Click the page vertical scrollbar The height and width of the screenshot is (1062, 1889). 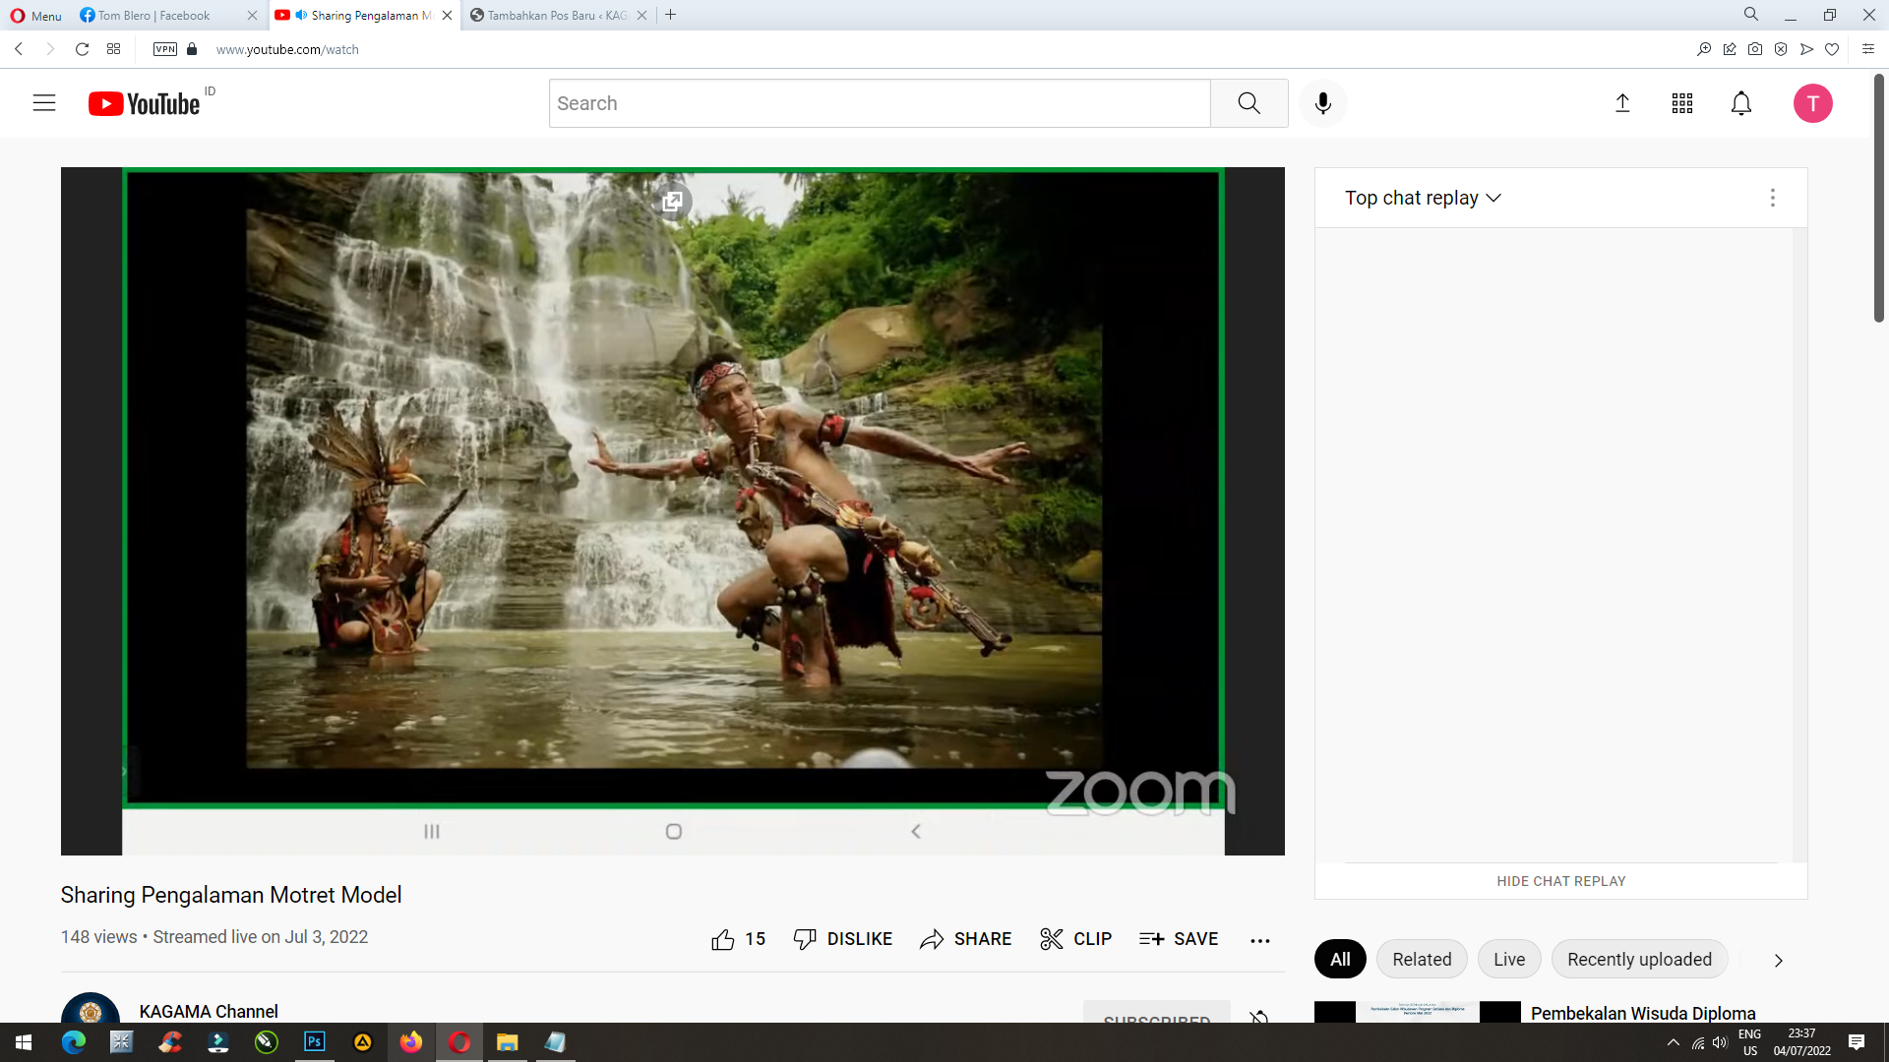click(x=1878, y=197)
